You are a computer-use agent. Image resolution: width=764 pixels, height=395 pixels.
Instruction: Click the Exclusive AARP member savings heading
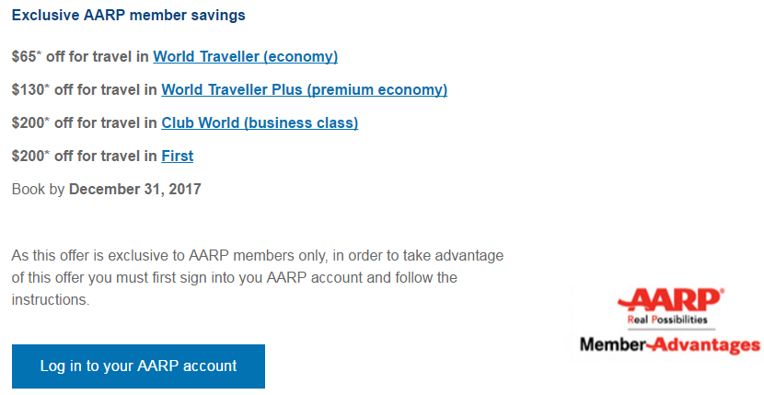pyautogui.click(x=128, y=17)
